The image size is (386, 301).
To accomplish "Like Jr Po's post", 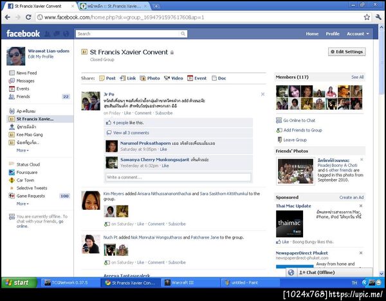I will pyautogui.click(x=127, y=113).
